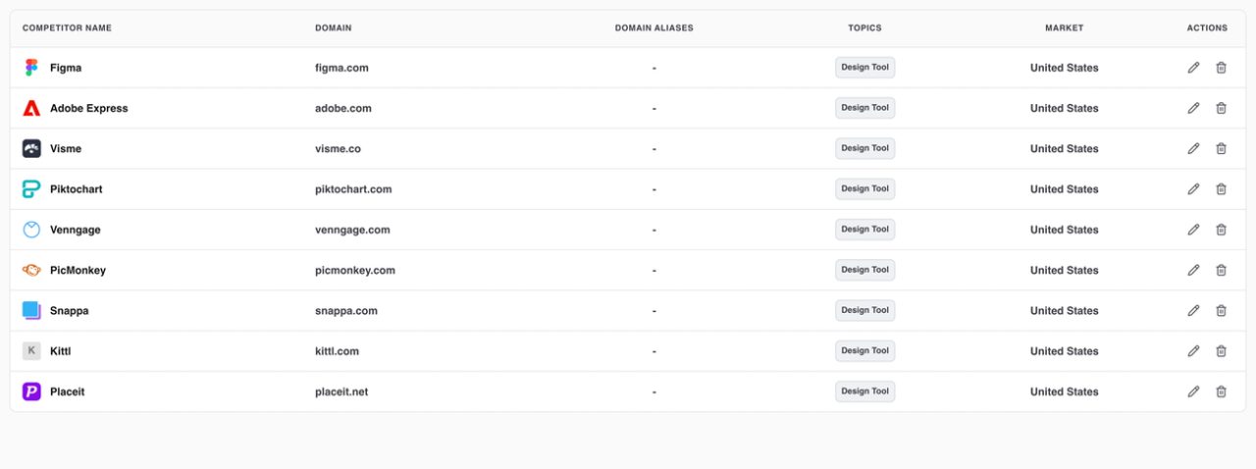Open the edit pencil for Visme
Viewport: 1256px width, 469px height.
coord(1193,148)
